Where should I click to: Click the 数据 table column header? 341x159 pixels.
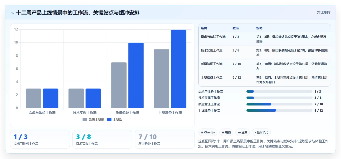[x=236, y=28]
